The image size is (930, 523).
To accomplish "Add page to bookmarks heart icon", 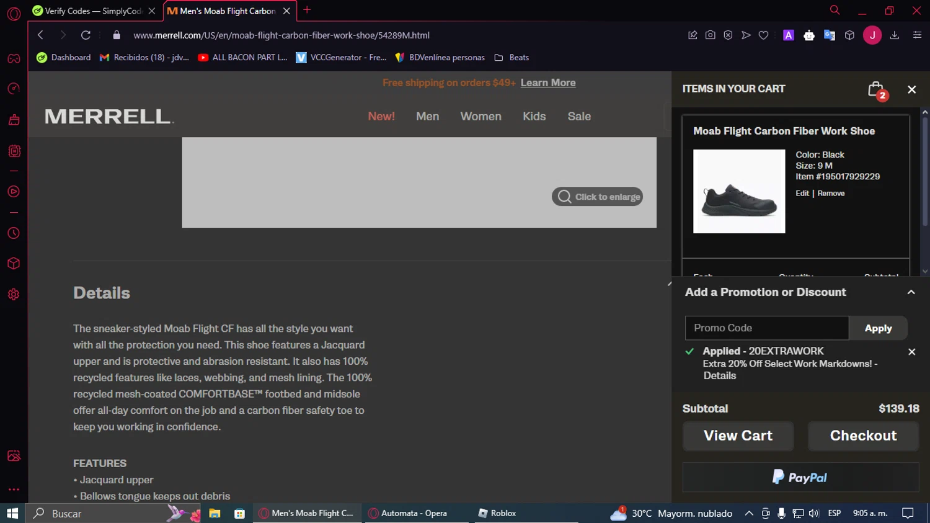I will coord(764,35).
